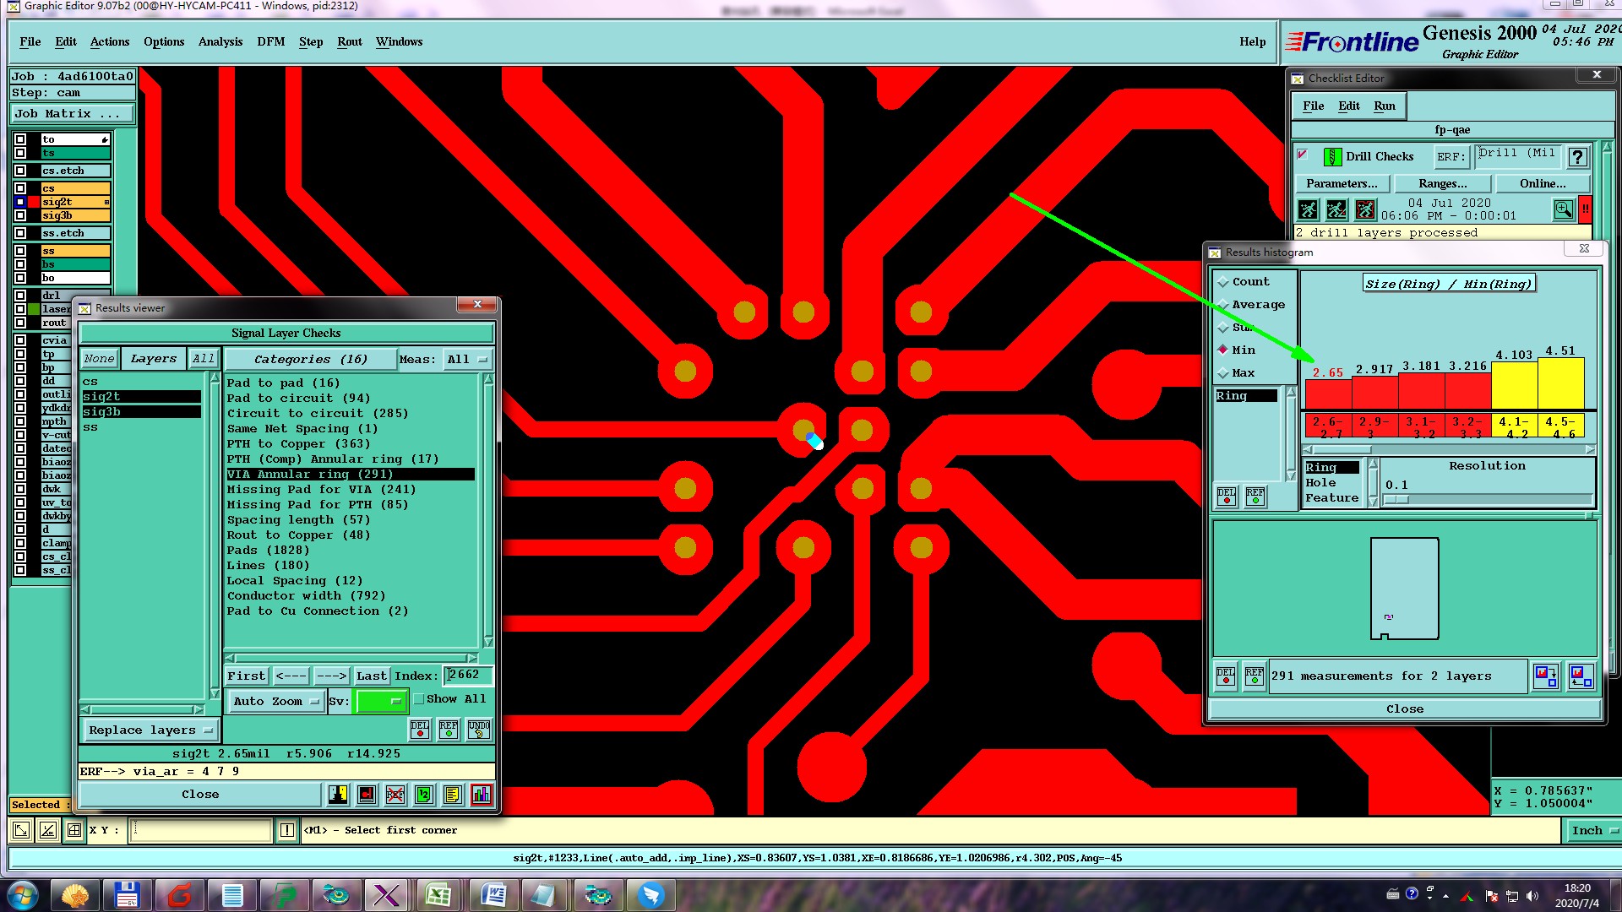Run drill check with first running-man icon
Image resolution: width=1622 pixels, height=912 pixels.
point(1308,209)
